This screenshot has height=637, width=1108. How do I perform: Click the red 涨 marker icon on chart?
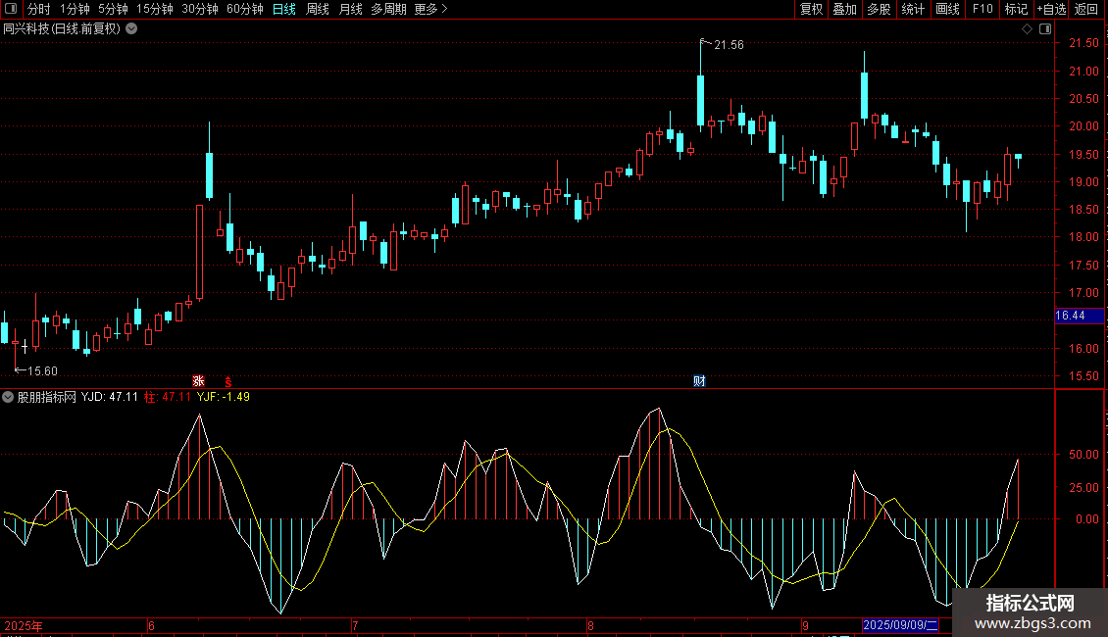pos(198,380)
